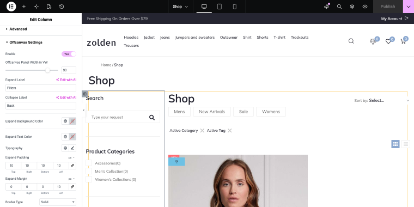Switch to desktop preview mode
The image size is (414, 207).
click(x=204, y=7)
